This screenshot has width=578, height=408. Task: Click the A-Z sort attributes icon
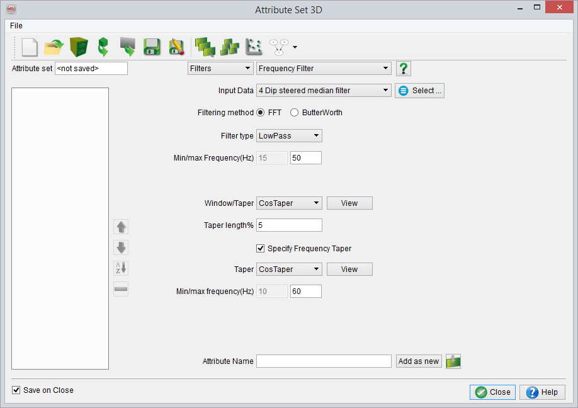point(120,268)
